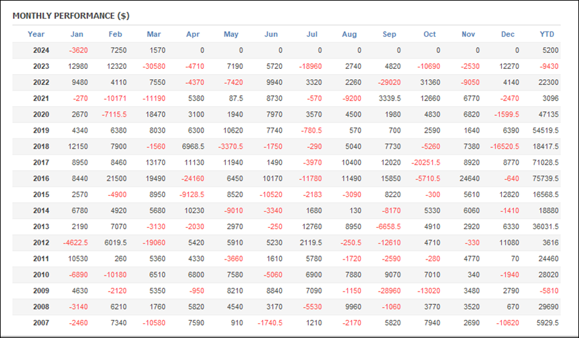The height and width of the screenshot is (338, 579).
Task: Click the Sep column header
Action: 389,34
